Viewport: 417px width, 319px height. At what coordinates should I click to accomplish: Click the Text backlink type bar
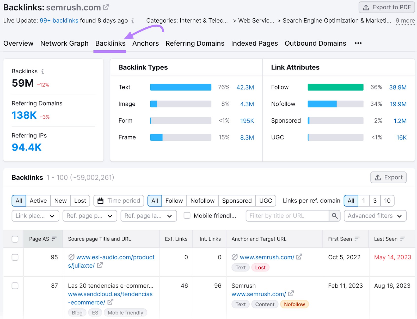click(181, 87)
